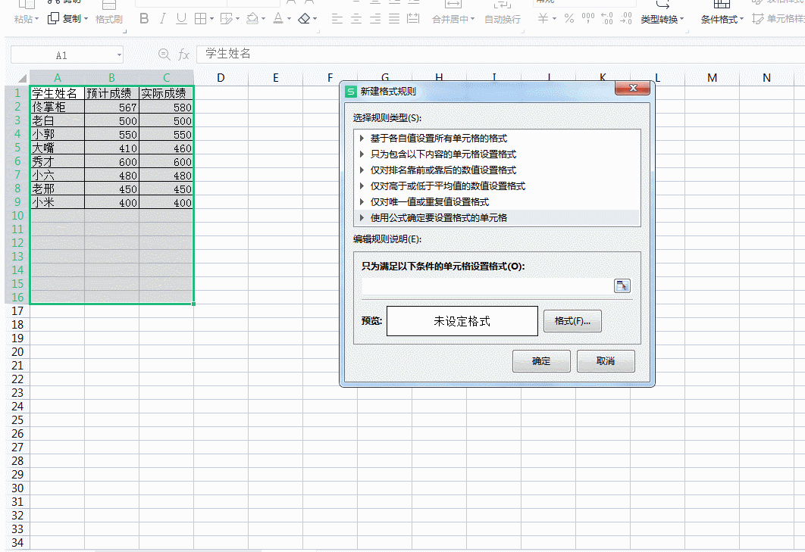Click the select-all corner triangle
The width and height of the screenshot is (805, 552).
point(21,78)
